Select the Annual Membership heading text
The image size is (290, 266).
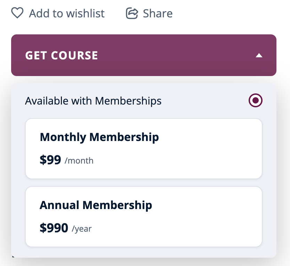click(x=96, y=205)
